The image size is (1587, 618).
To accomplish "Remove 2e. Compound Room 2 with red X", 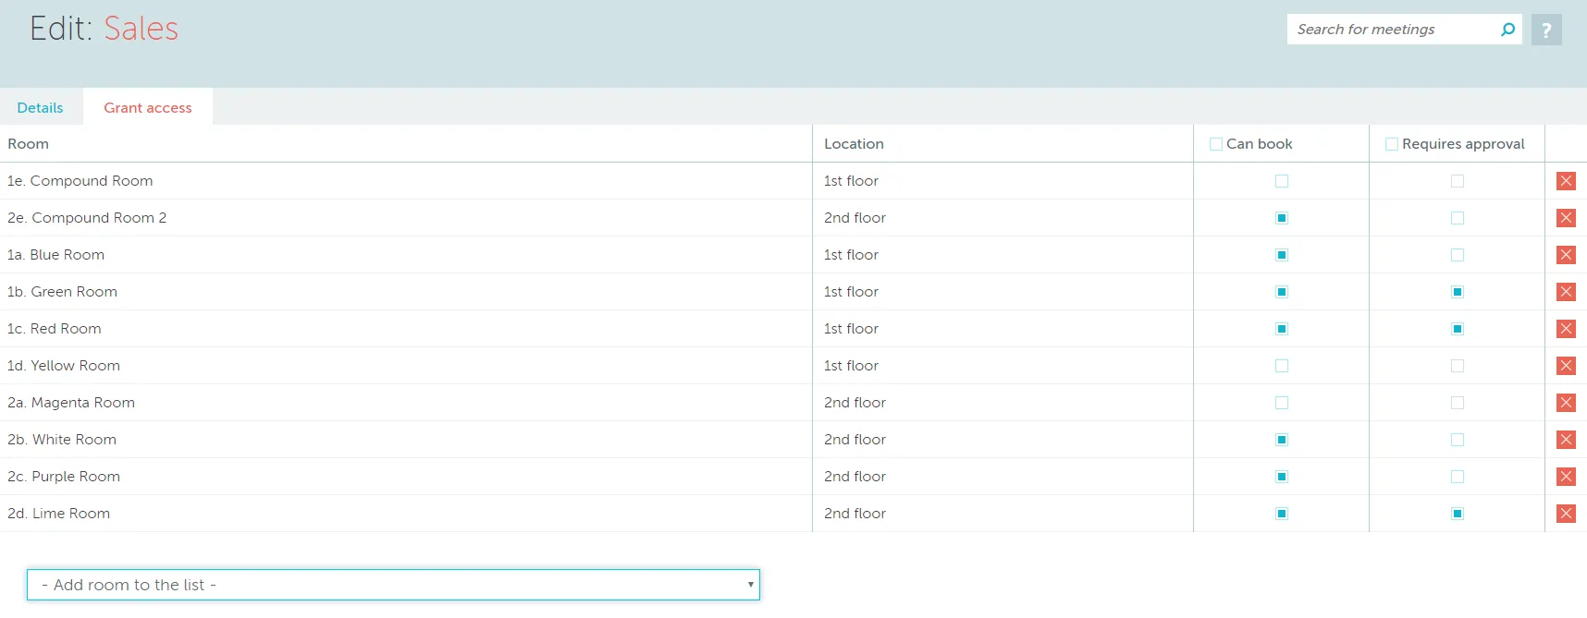I will tap(1566, 218).
